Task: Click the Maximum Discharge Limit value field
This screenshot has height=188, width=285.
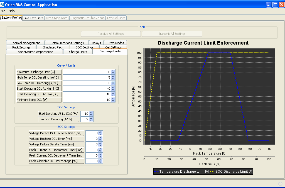Action: coord(87,72)
